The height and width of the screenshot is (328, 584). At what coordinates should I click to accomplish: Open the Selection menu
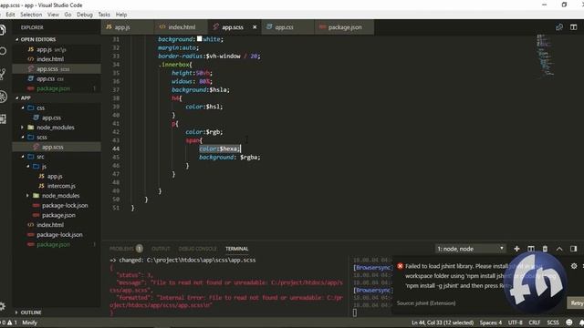(31, 15)
